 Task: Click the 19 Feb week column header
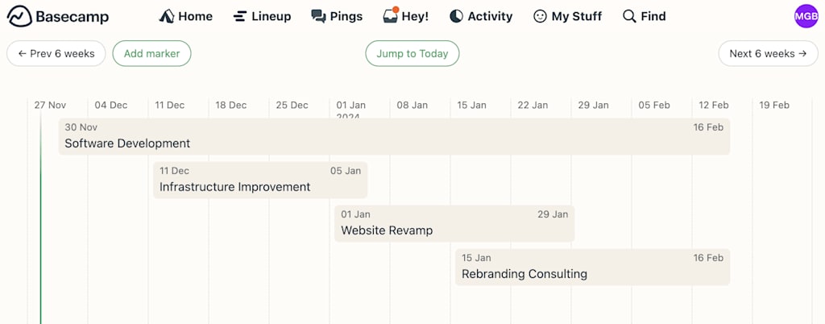click(x=774, y=106)
